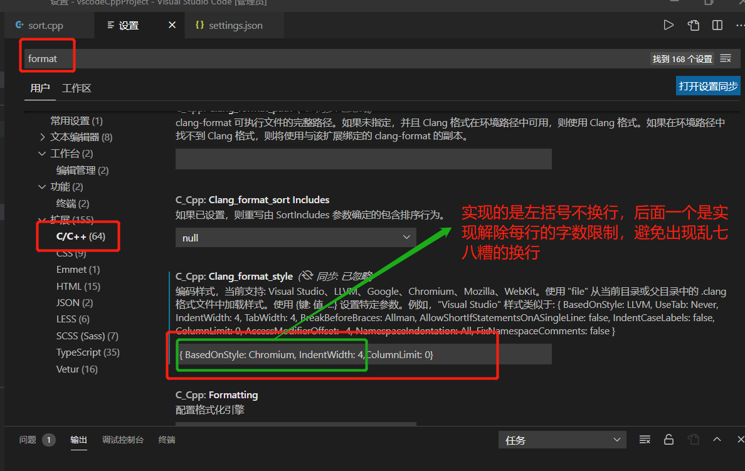Select C/C++ (64) extension settings
The height and width of the screenshot is (471, 745).
81,236
